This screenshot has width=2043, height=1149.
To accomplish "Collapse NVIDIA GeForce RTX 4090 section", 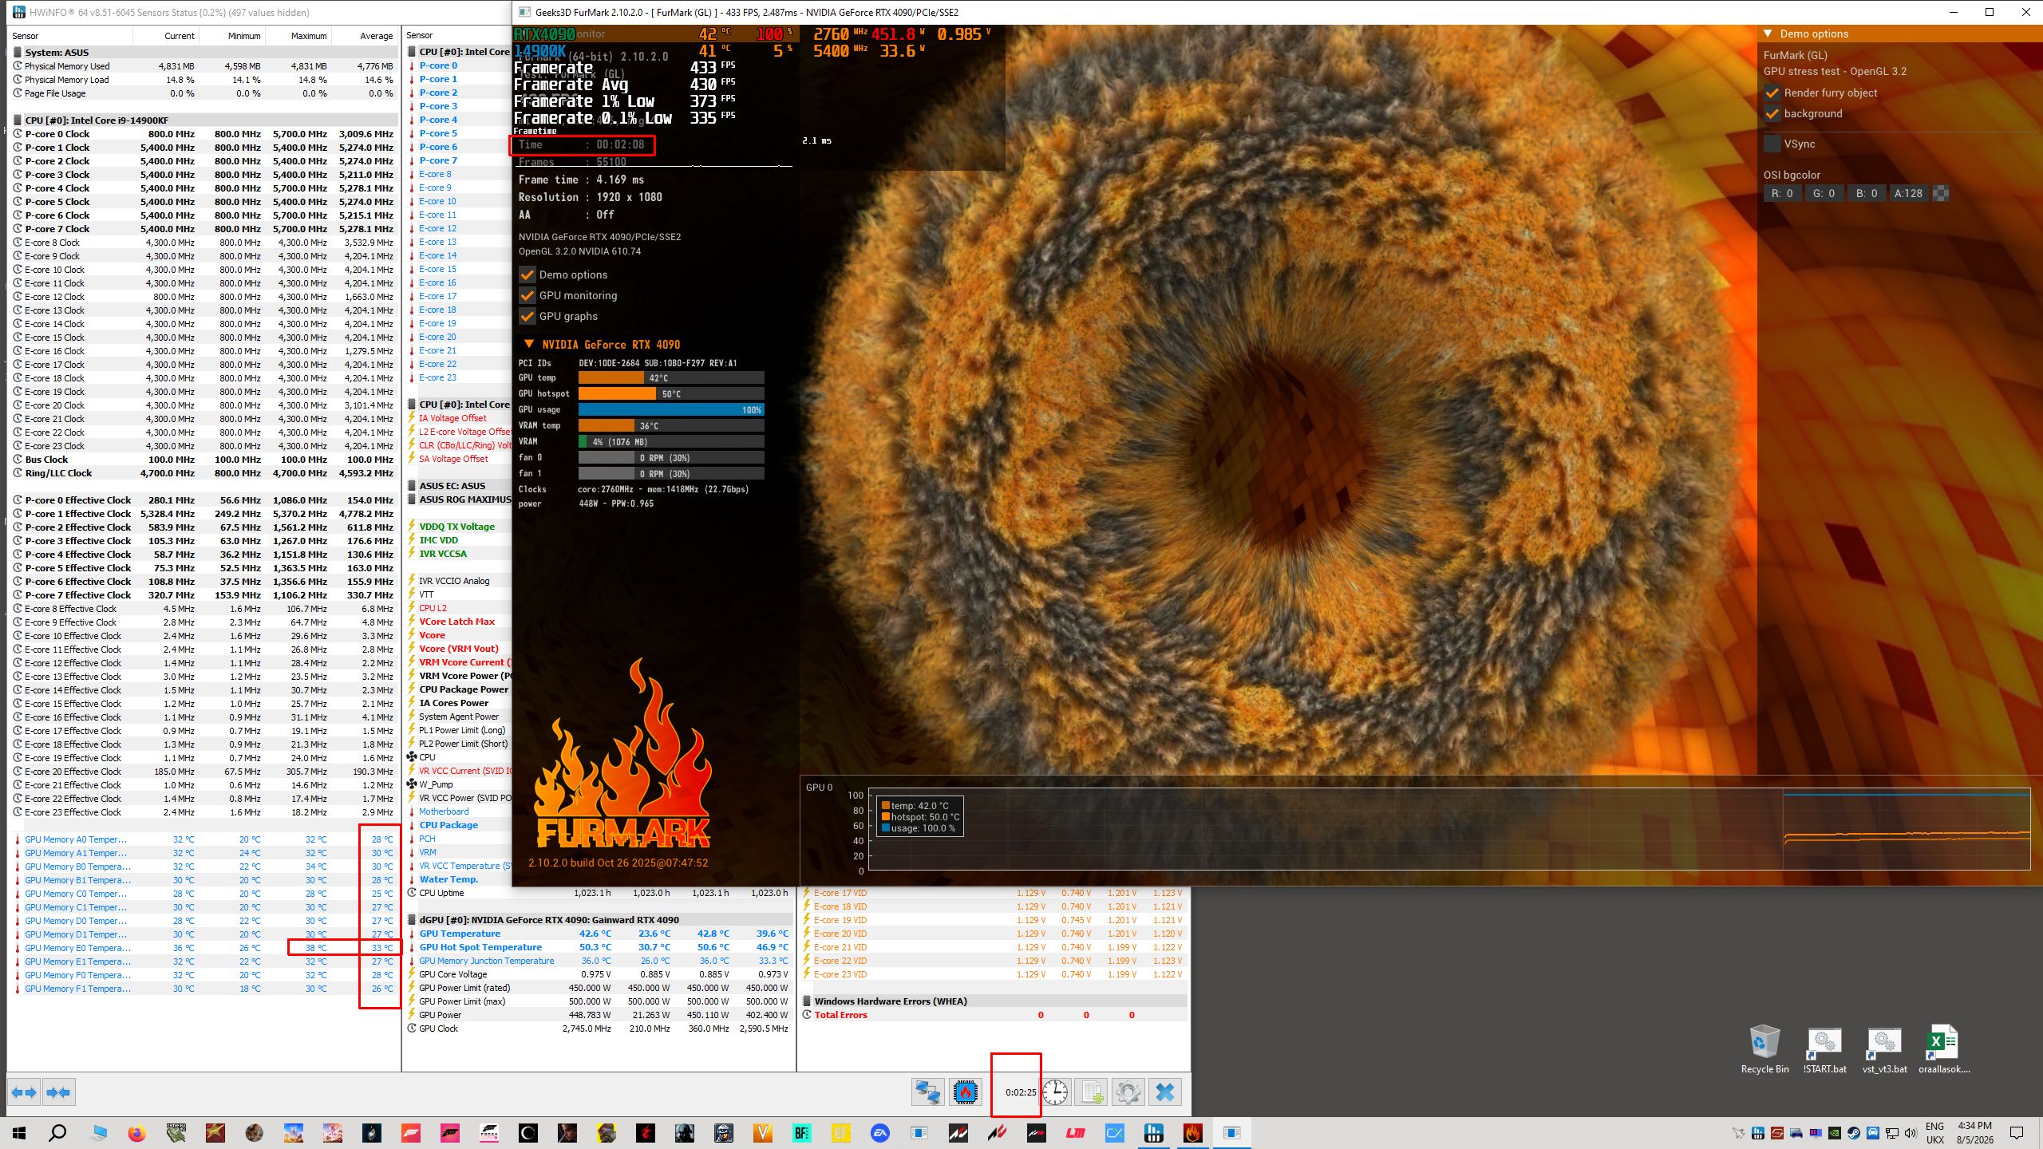I will tap(528, 344).
